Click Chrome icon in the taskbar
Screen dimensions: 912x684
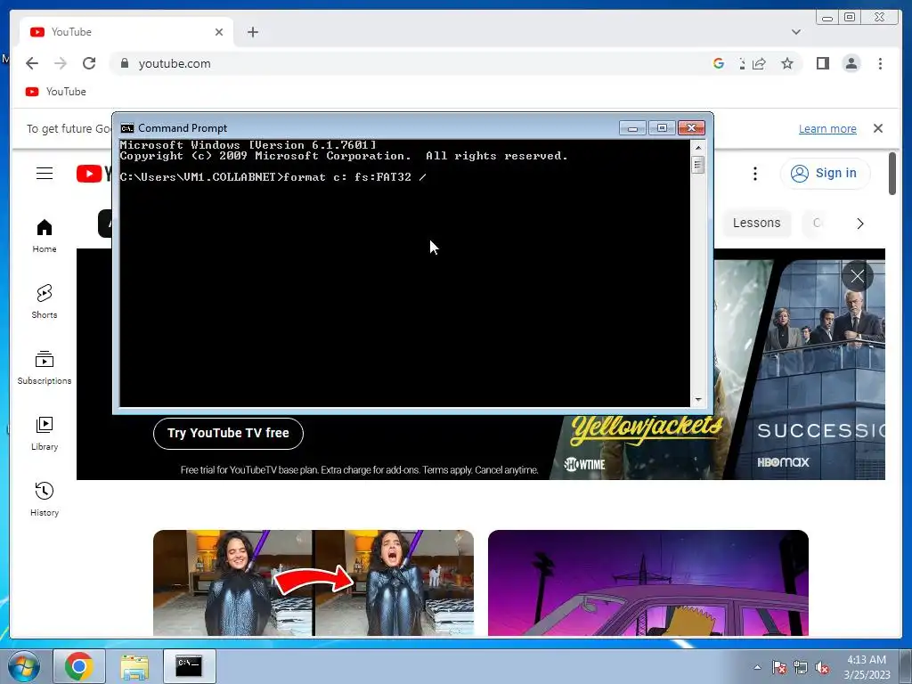[79, 666]
